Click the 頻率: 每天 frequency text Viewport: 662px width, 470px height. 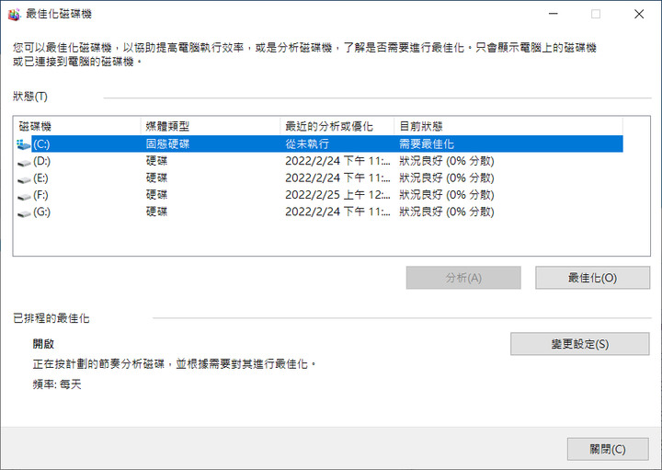coord(57,384)
